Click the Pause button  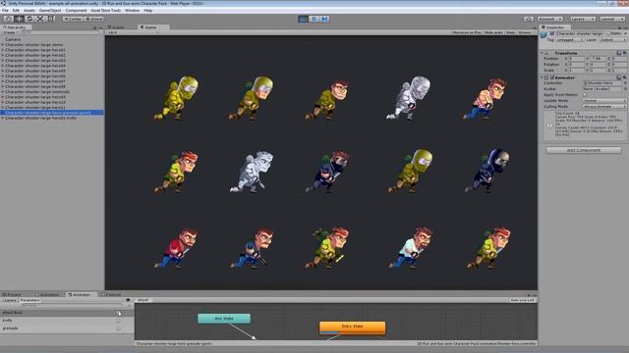coord(314,19)
